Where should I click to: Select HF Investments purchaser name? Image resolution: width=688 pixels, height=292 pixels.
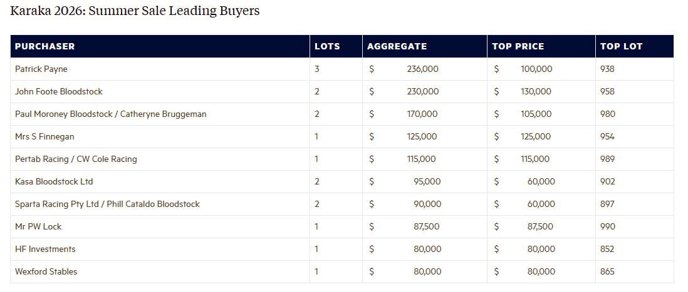click(x=45, y=249)
